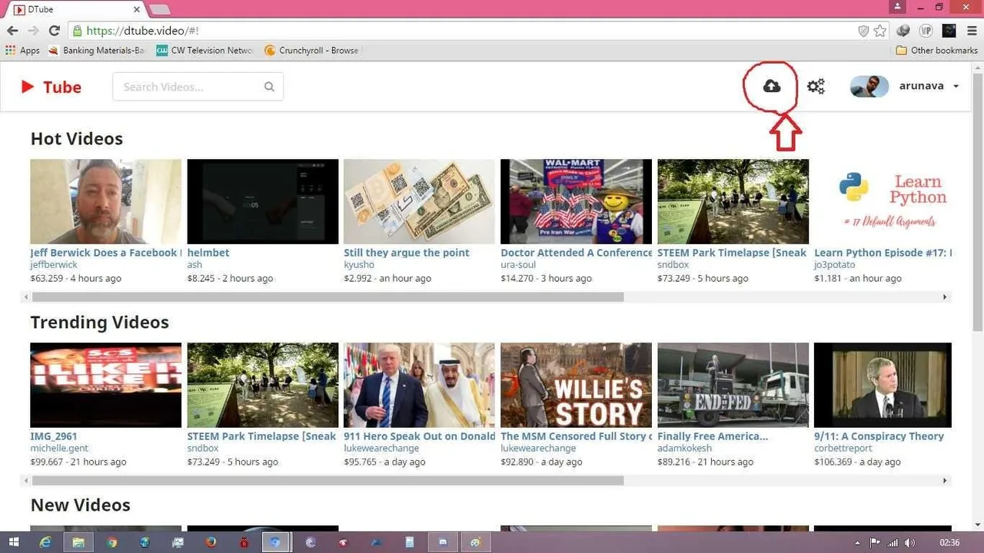Select the DTube browser tab
The width and height of the screenshot is (984, 553).
(x=75, y=9)
